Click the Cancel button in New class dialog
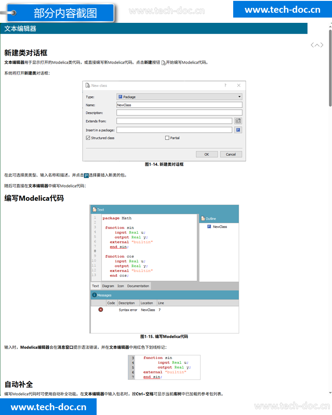332x415 pixels. point(231,154)
